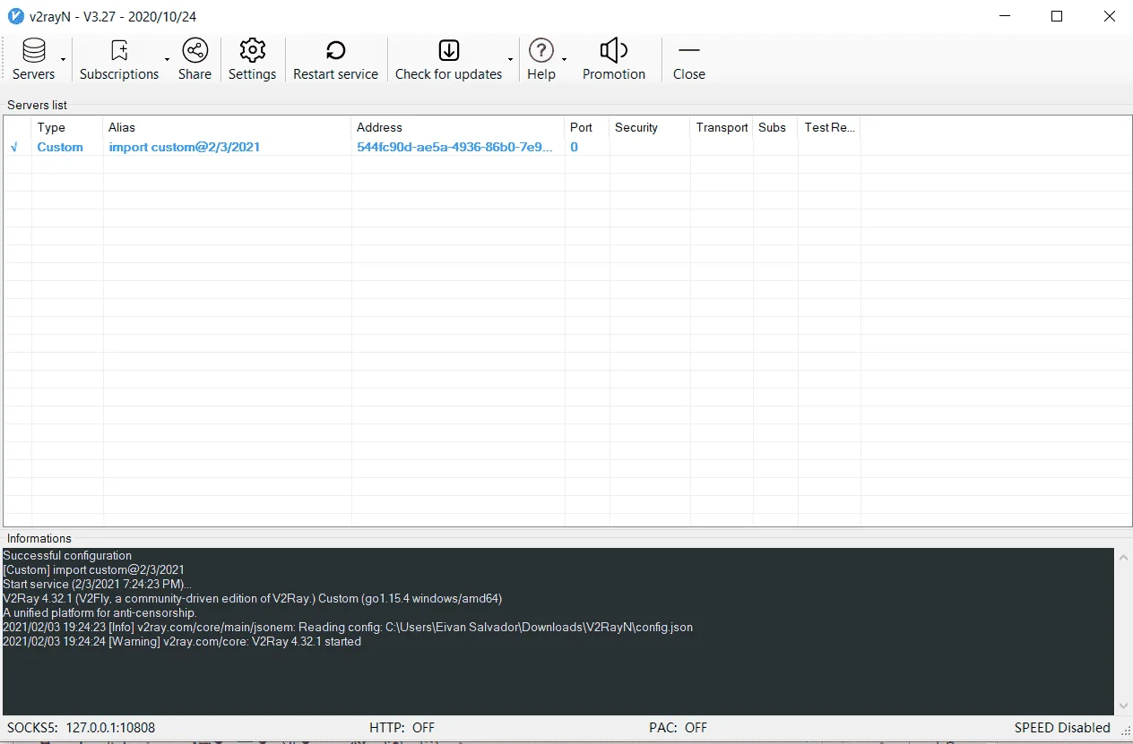1133x744 pixels.
Task: Click the PAC: OFF status entry
Action: pyautogui.click(x=678, y=728)
